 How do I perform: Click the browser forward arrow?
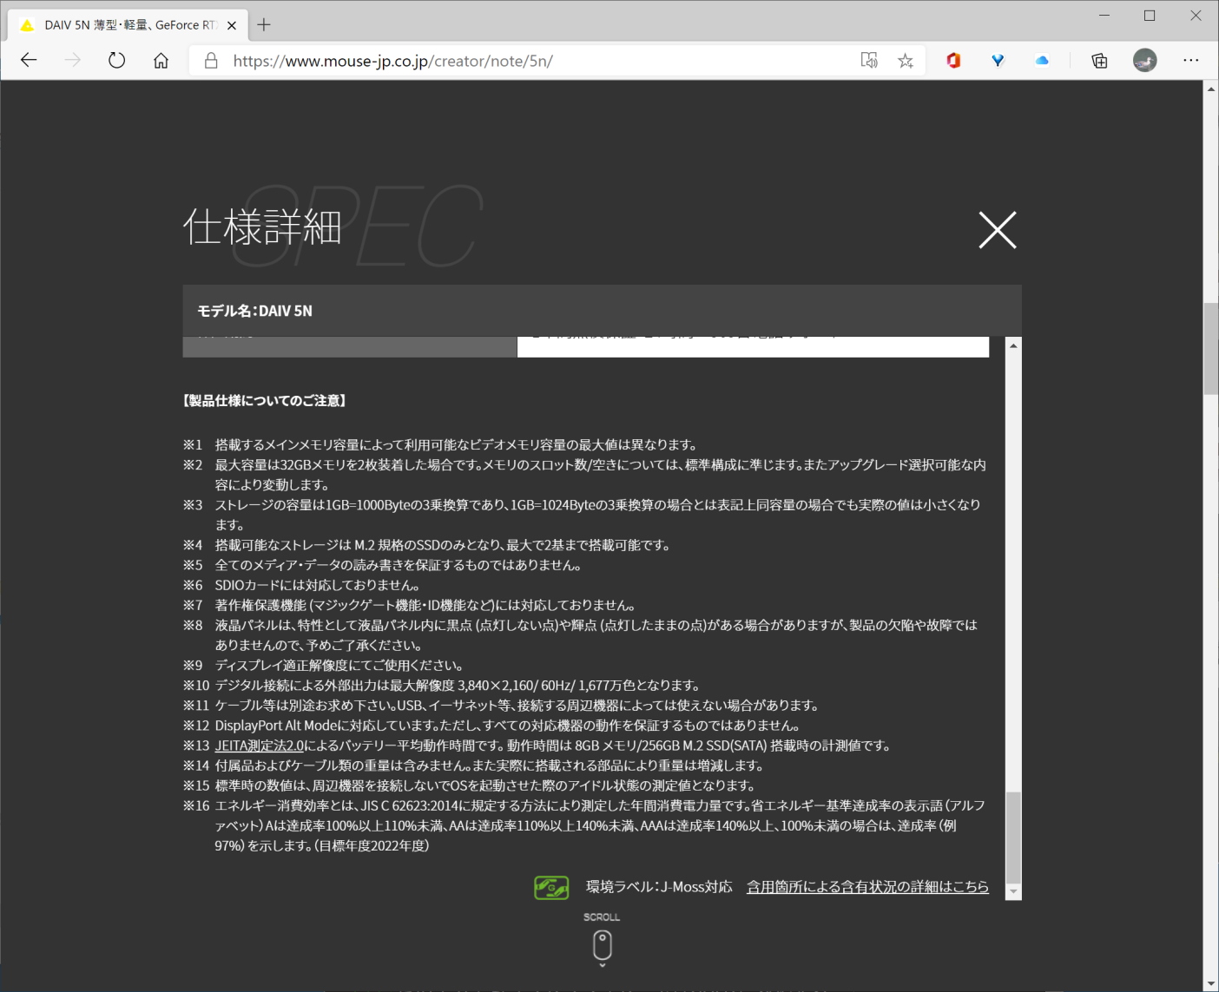pyautogui.click(x=73, y=60)
